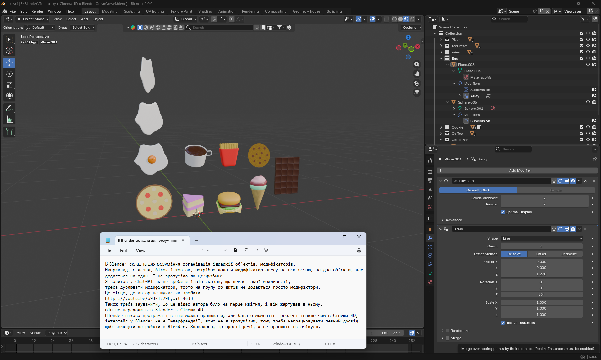Open the Render menu
Image resolution: width=601 pixels, height=360 pixels.
tap(37, 11)
